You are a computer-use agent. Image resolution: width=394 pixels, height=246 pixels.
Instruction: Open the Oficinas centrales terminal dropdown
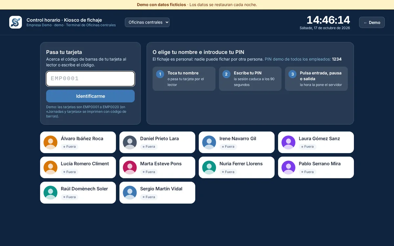(x=147, y=22)
